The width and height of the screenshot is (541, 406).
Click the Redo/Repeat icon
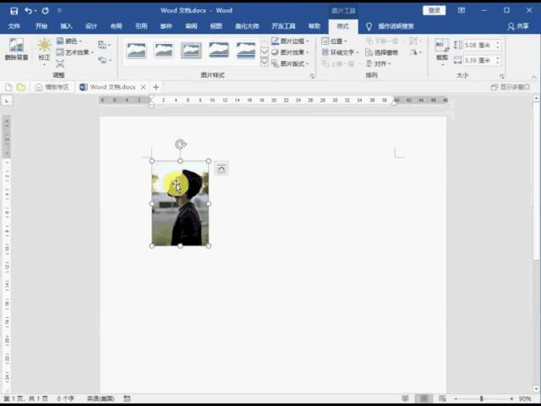[45, 11]
